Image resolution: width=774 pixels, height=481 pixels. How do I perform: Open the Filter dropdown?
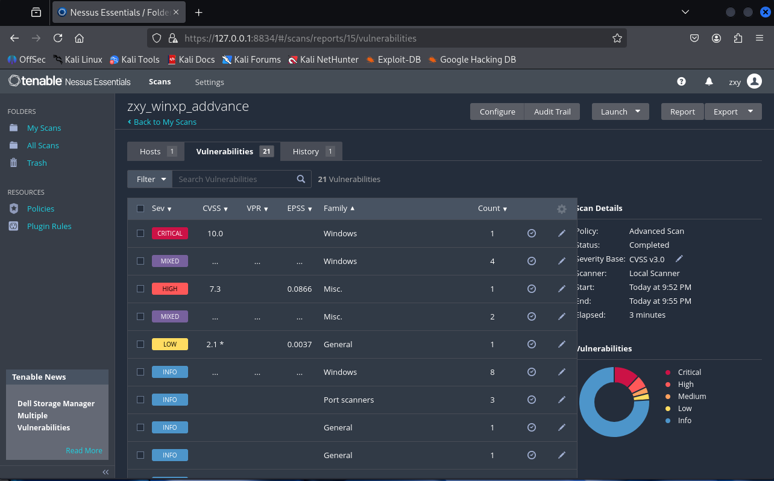[x=149, y=179]
